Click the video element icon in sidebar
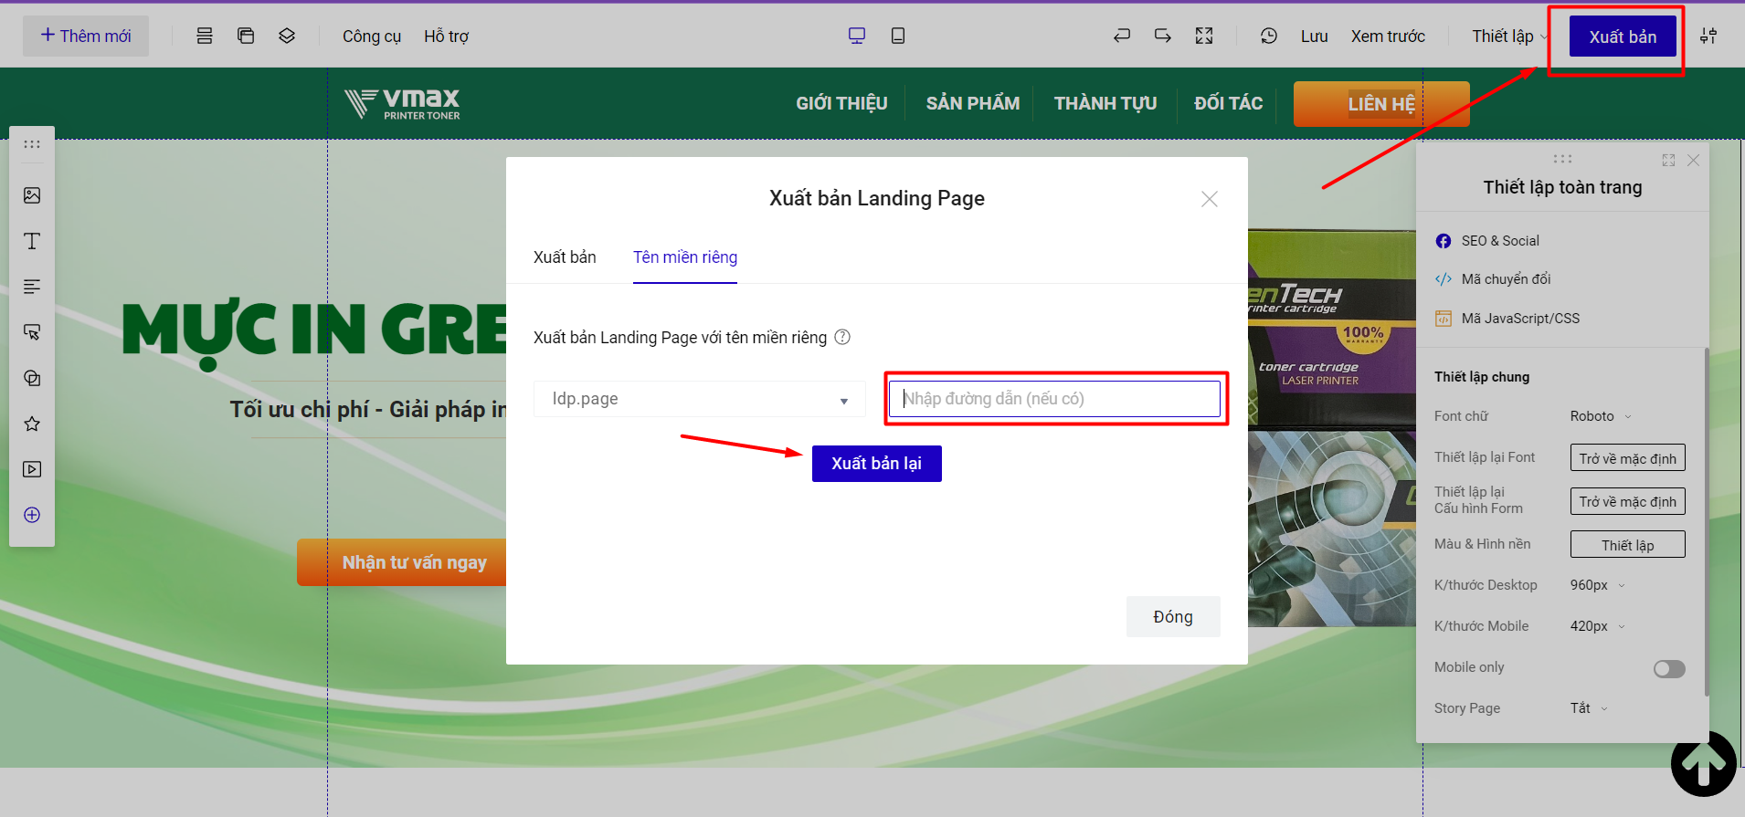Viewport: 1745px width, 817px height. [x=32, y=469]
